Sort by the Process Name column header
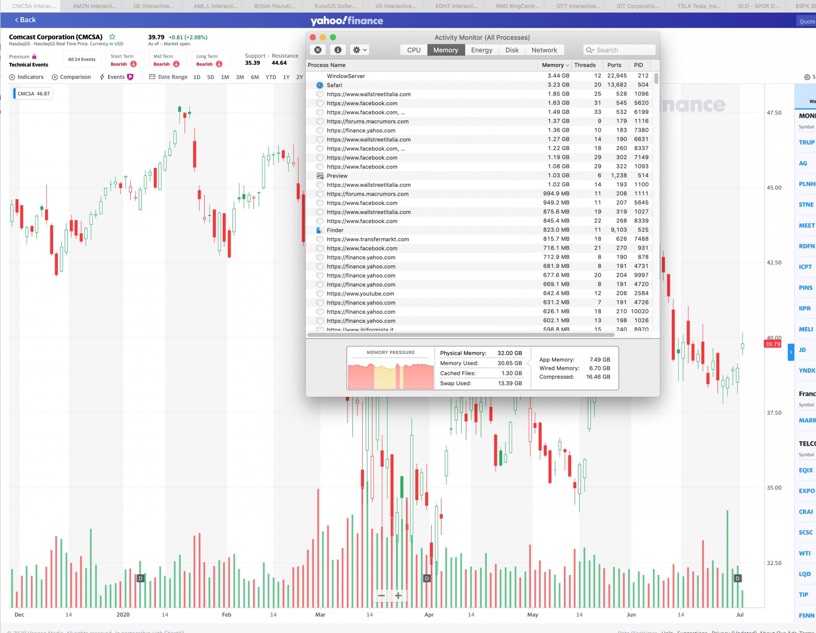The width and height of the screenshot is (816, 633). [421, 65]
